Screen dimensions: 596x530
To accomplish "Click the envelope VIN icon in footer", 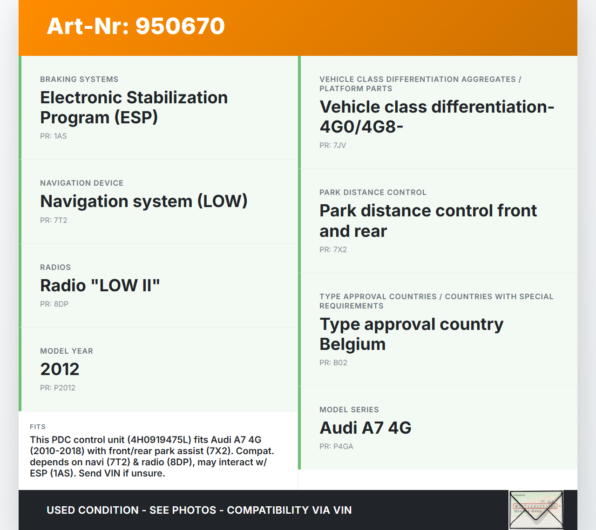I will [536, 510].
